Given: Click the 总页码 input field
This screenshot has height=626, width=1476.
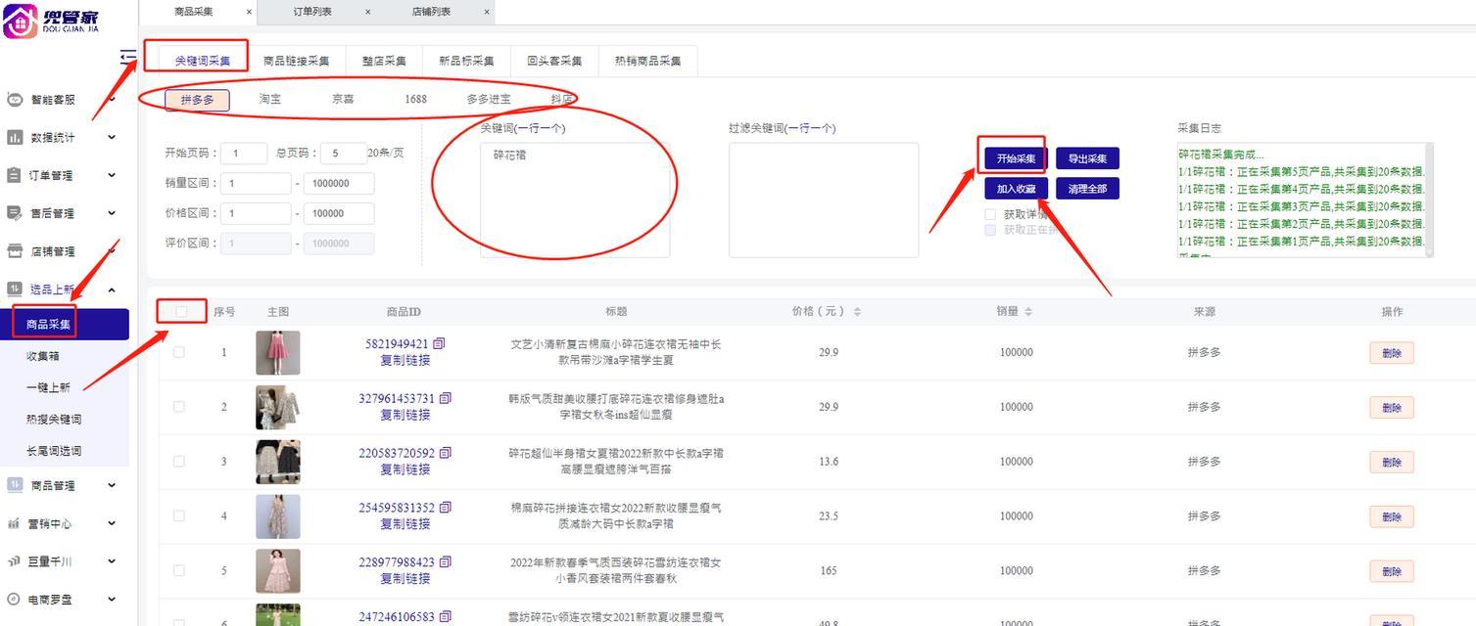Looking at the screenshot, I should click(x=344, y=154).
